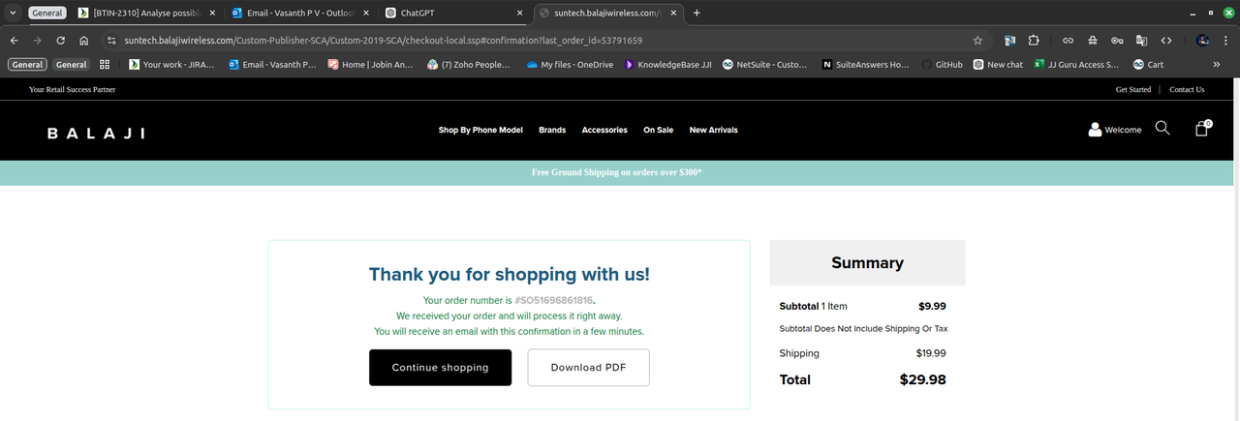
Task: Click the Download PDF button
Action: (588, 368)
